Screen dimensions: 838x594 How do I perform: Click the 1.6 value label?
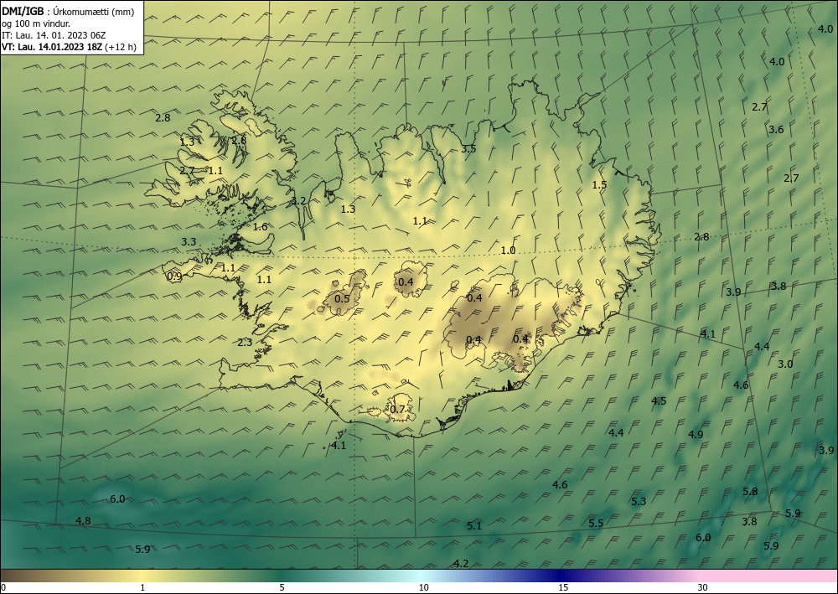pos(261,227)
